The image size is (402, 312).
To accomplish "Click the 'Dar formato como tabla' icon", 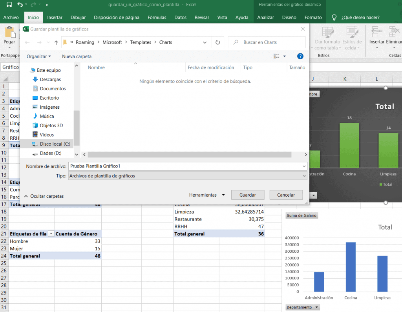I will [x=328, y=32].
